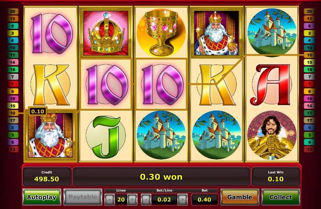
Task: Decrease Bet/Line with minus button
Action: click(146, 199)
